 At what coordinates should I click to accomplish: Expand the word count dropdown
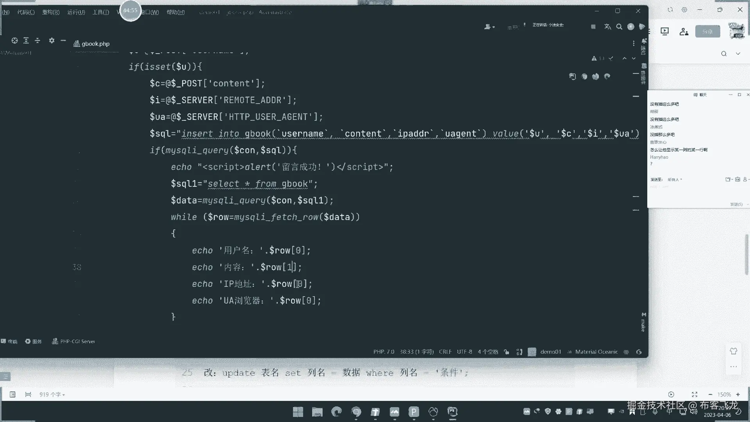pyautogui.click(x=52, y=395)
